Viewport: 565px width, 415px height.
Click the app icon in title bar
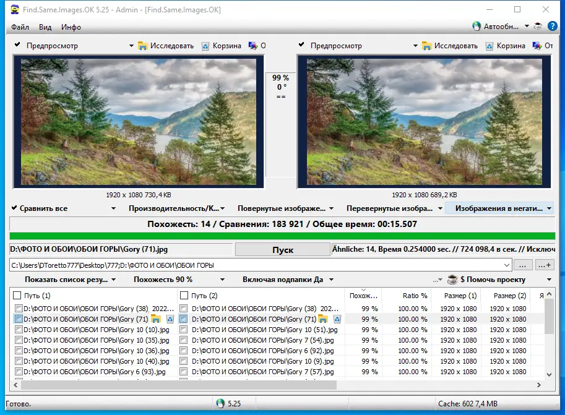[15, 10]
